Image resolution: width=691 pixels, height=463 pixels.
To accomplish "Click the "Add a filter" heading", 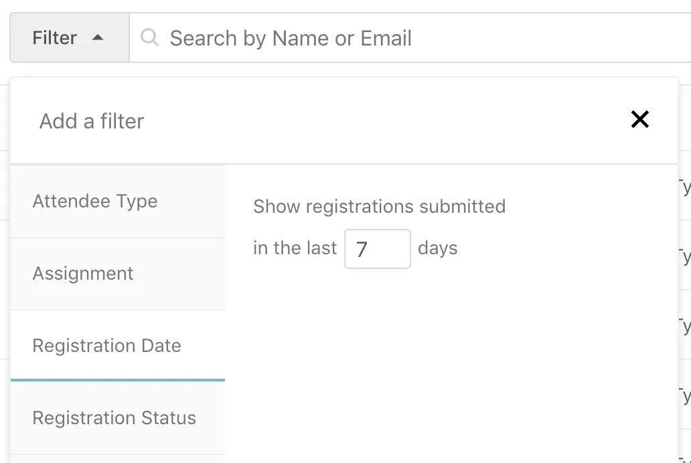I will (x=92, y=121).
